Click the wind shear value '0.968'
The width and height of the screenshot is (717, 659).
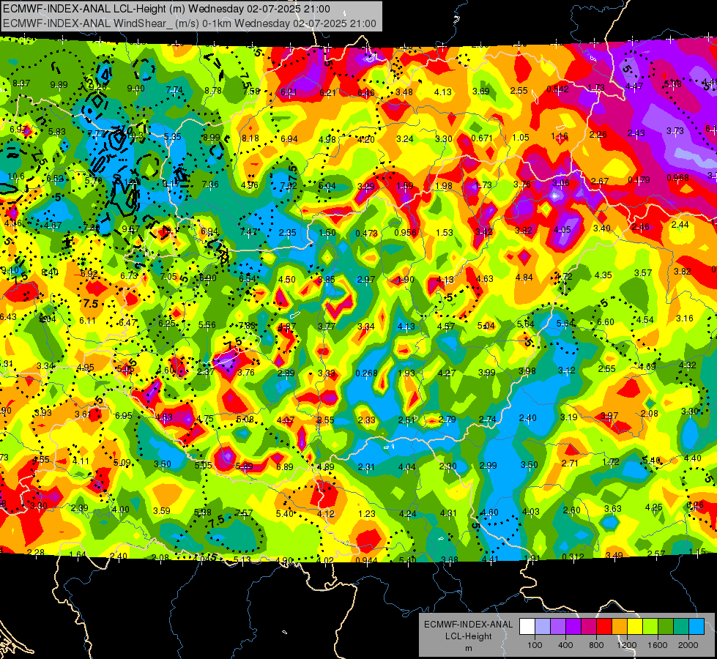click(x=677, y=177)
